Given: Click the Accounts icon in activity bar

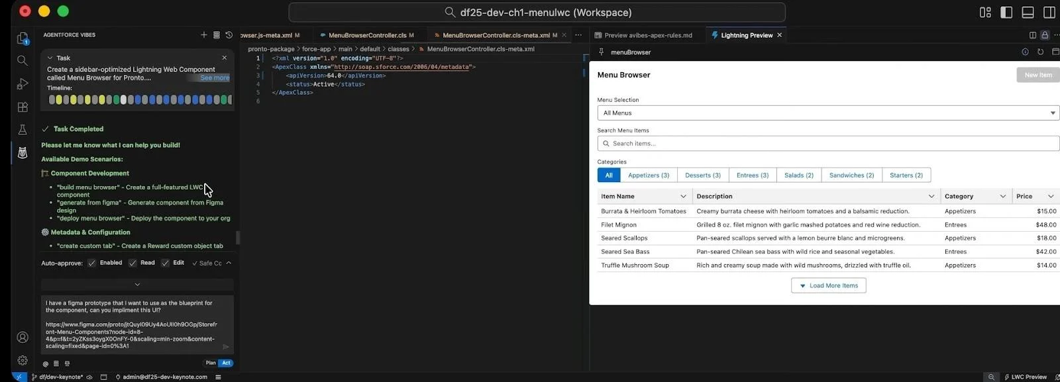Looking at the screenshot, I should 22,337.
